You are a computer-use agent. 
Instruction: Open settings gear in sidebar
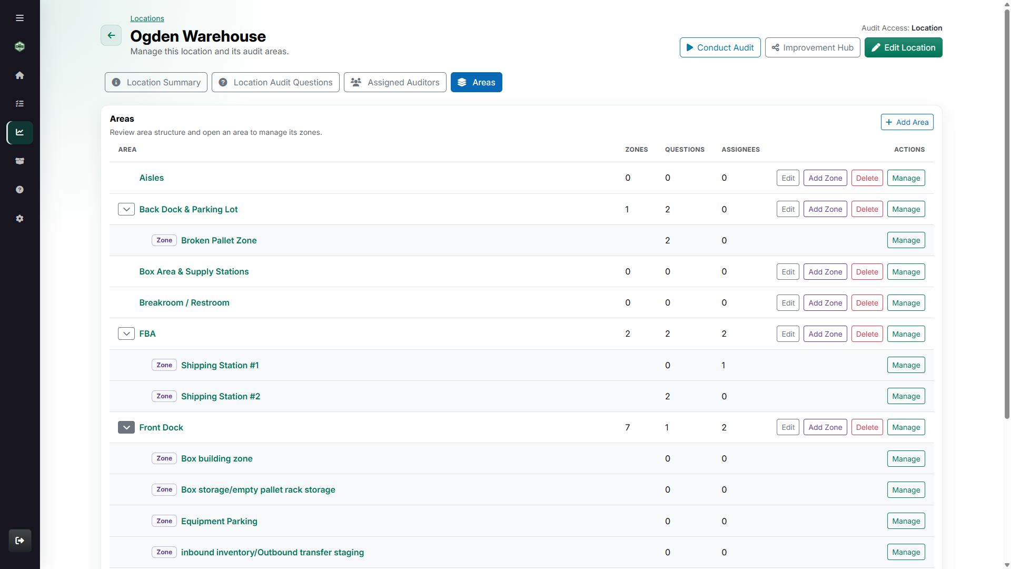coord(19,219)
